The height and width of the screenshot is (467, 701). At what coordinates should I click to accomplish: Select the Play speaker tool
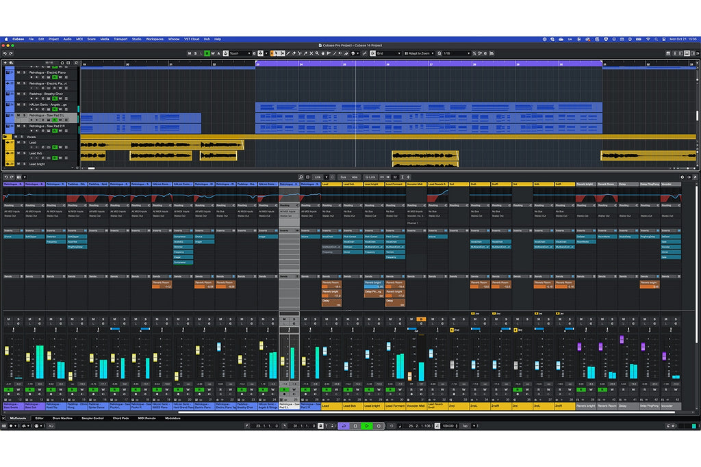pos(340,53)
